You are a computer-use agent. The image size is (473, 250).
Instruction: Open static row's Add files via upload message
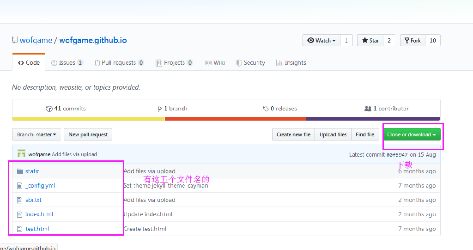(x=149, y=171)
